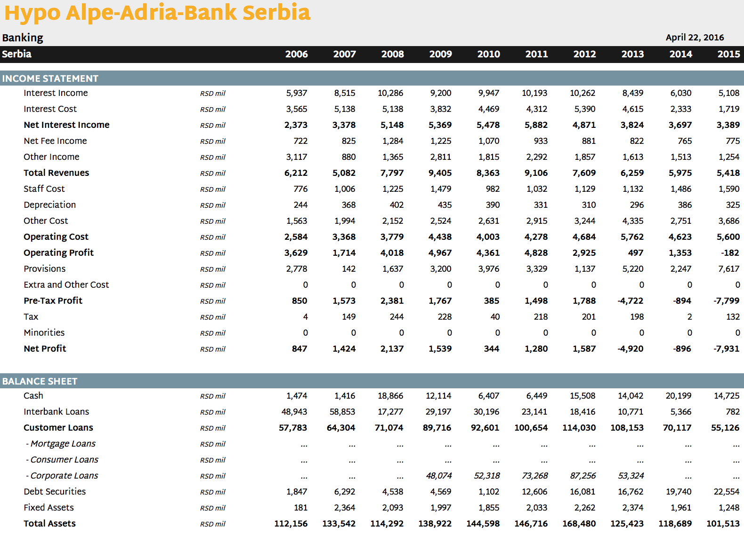This screenshot has width=744, height=535.
Task: Select the "Cash" row label
Action: pyautogui.click(x=33, y=396)
